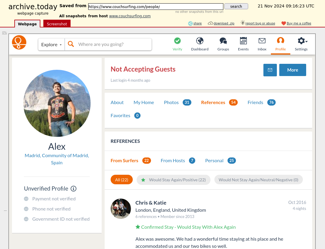This screenshot has height=249, width=325.
Task: Click the Government ID not verified icon
Action: click(x=26, y=219)
